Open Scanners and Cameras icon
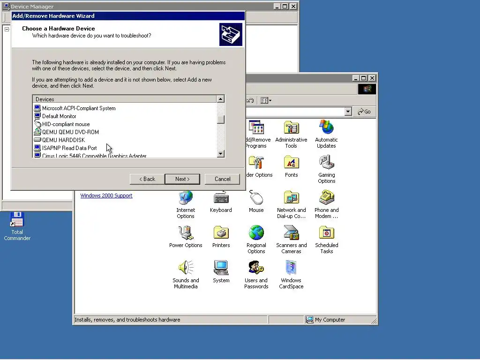Screen dimensions: 480x360 pos(291,240)
